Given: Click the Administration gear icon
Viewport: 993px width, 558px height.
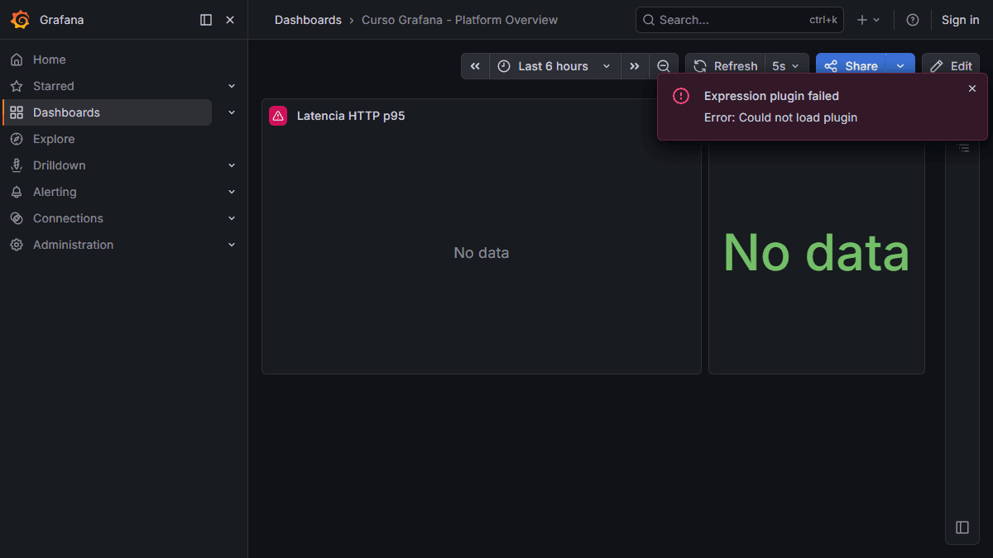Looking at the screenshot, I should pyautogui.click(x=17, y=245).
